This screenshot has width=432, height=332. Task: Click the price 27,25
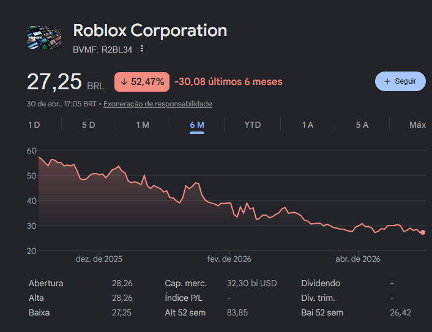click(54, 82)
